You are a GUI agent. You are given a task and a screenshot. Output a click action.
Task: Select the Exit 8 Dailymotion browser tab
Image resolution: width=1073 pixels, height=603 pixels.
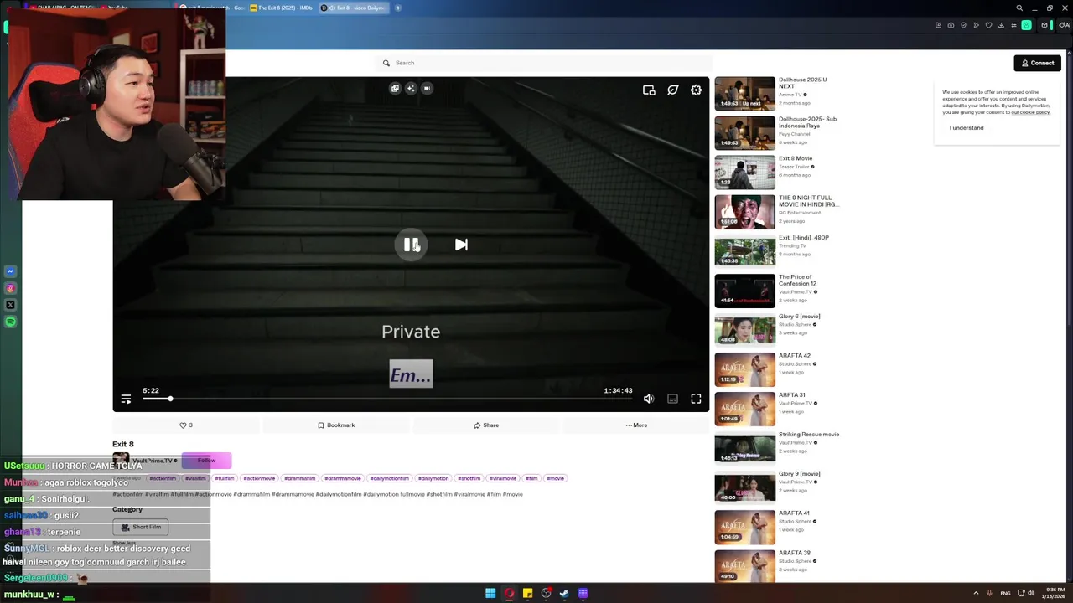click(x=355, y=8)
